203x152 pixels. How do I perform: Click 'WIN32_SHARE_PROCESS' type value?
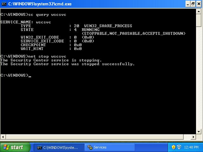(x=108, y=26)
